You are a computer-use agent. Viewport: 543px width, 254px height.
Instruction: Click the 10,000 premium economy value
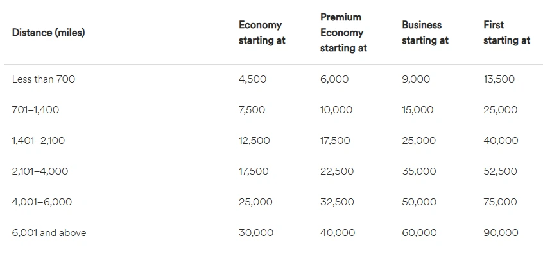click(336, 110)
